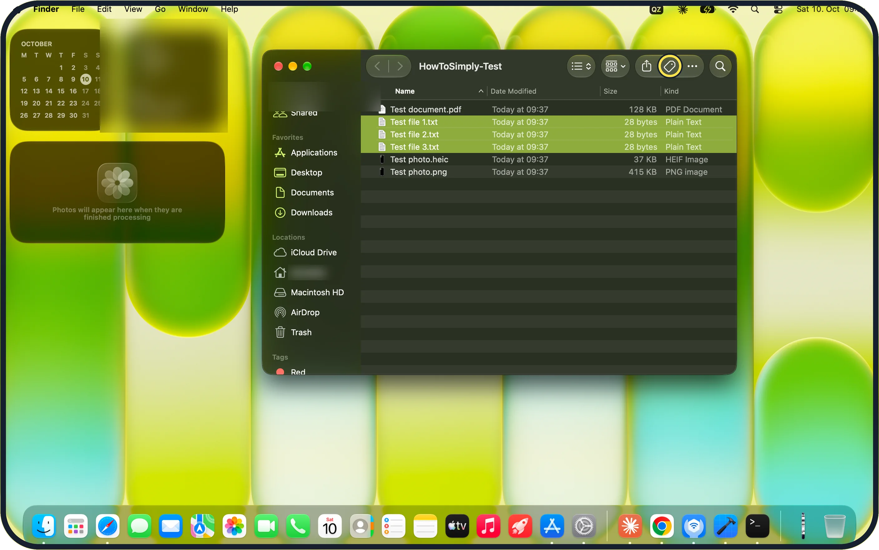Open the Edit menu
This screenshot has width=879, height=550.
pos(104,9)
